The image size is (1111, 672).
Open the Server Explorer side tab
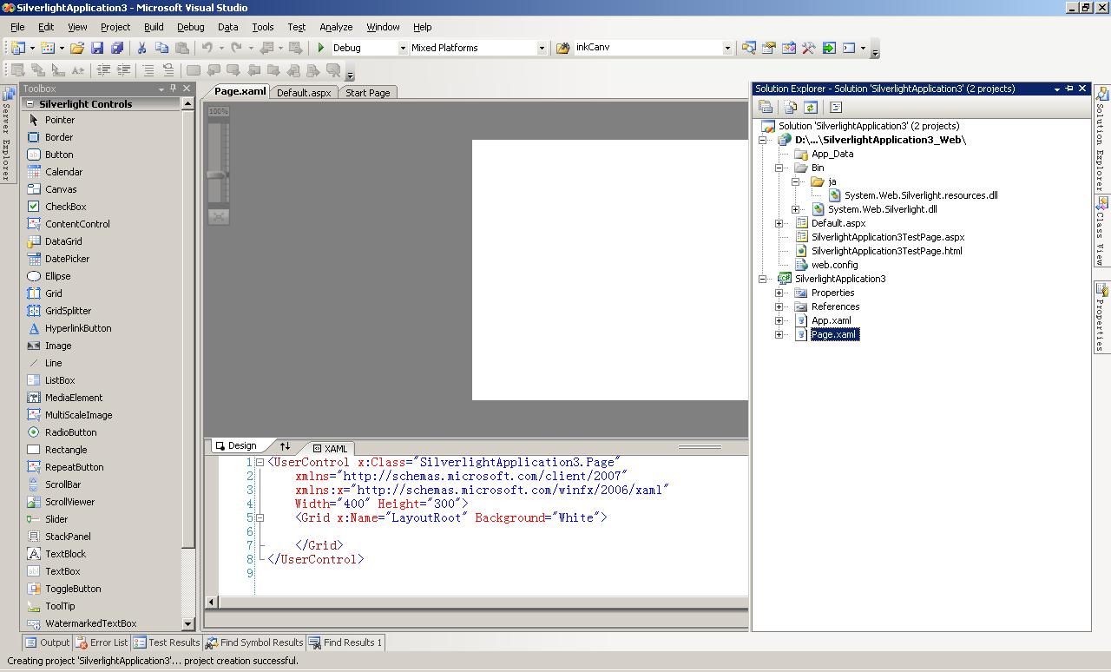click(x=7, y=135)
